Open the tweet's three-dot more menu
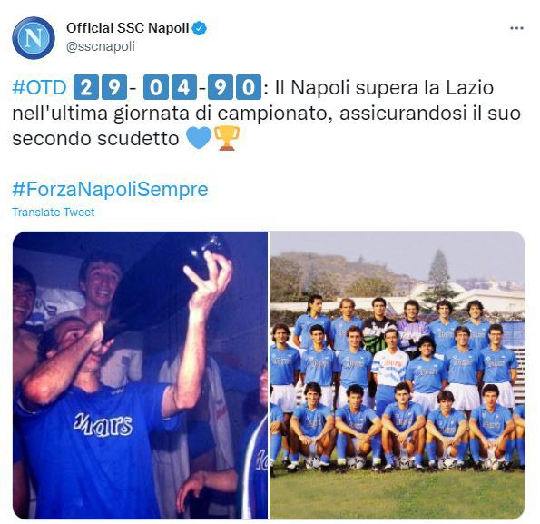This screenshot has height=524, width=540. [516, 28]
